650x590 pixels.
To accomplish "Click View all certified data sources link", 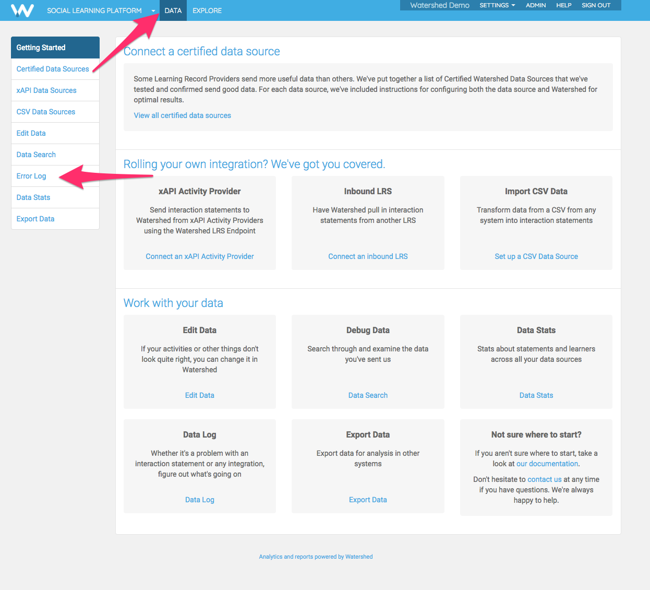I will (x=182, y=115).
